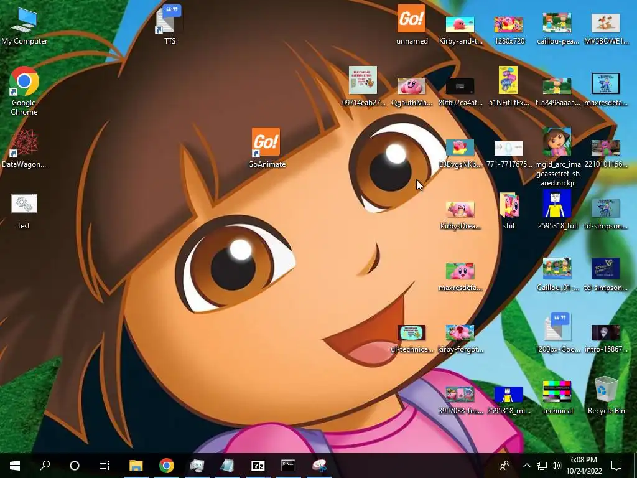Select the Caillou_01-... image file
This screenshot has width=637, height=478.
point(557,274)
